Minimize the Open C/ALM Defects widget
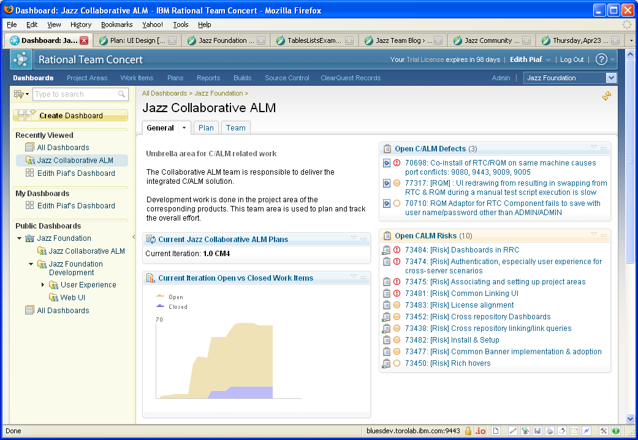638x440 pixels. coord(604,148)
